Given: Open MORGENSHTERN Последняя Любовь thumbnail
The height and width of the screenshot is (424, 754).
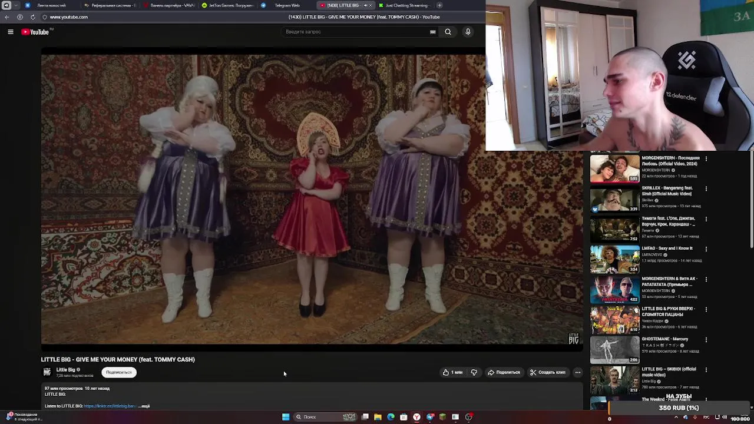Looking at the screenshot, I should point(614,169).
